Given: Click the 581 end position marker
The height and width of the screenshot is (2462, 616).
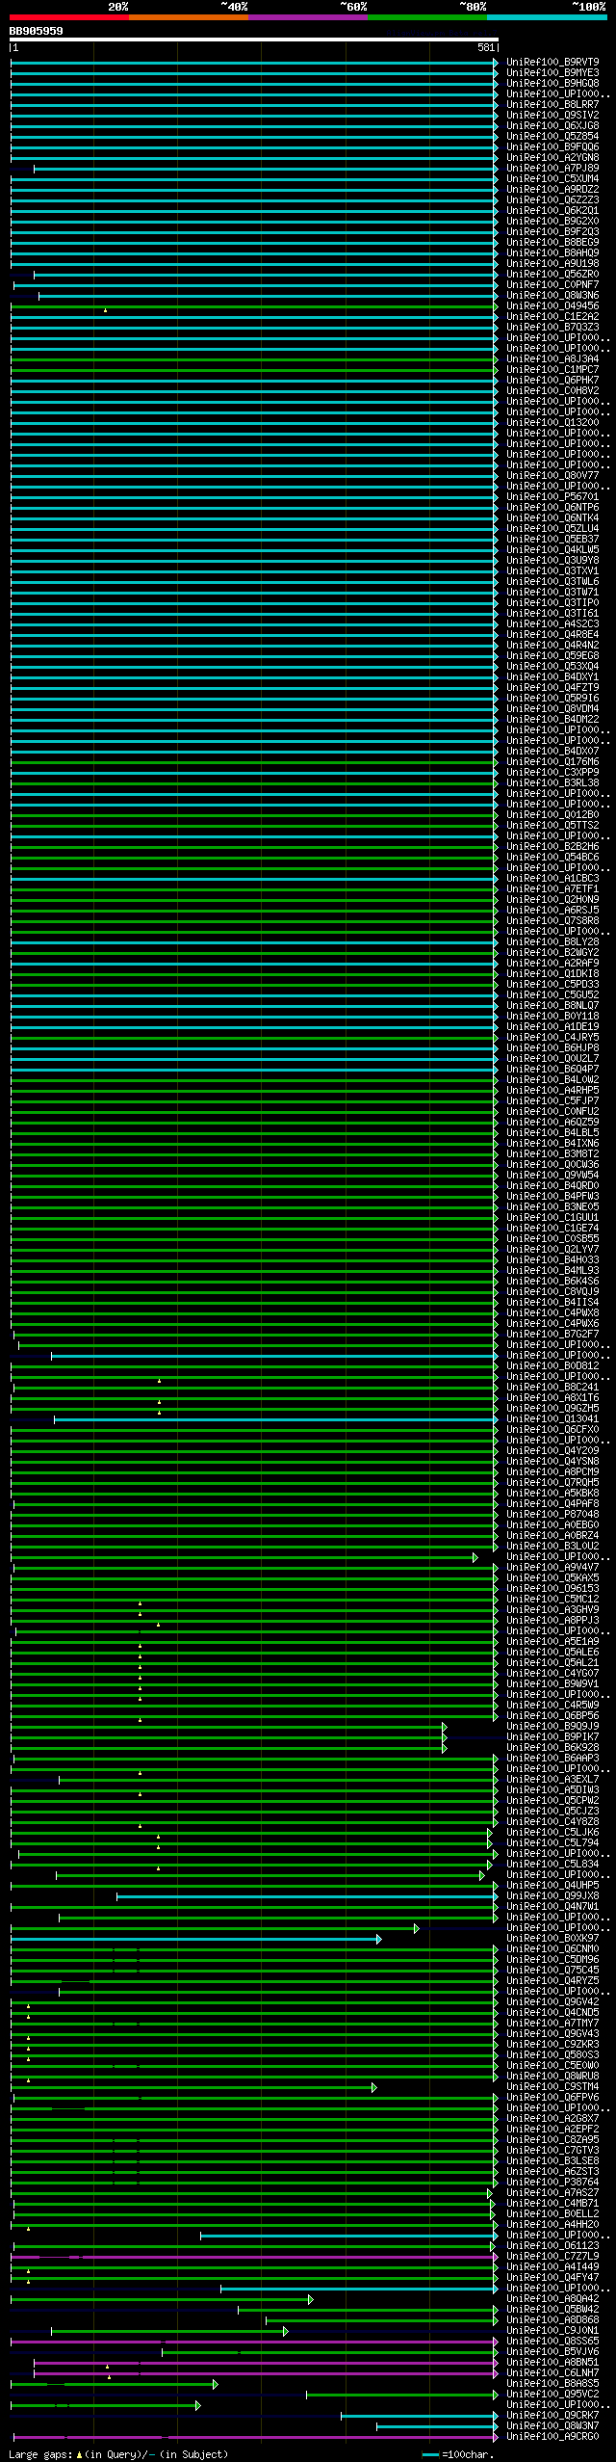Looking at the screenshot, I should [x=486, y=47].
